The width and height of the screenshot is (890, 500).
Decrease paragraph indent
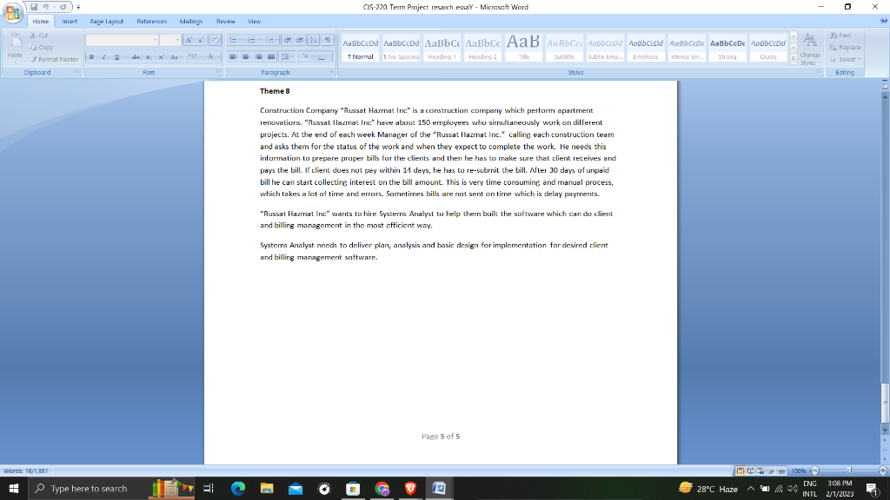coord(287,40)
